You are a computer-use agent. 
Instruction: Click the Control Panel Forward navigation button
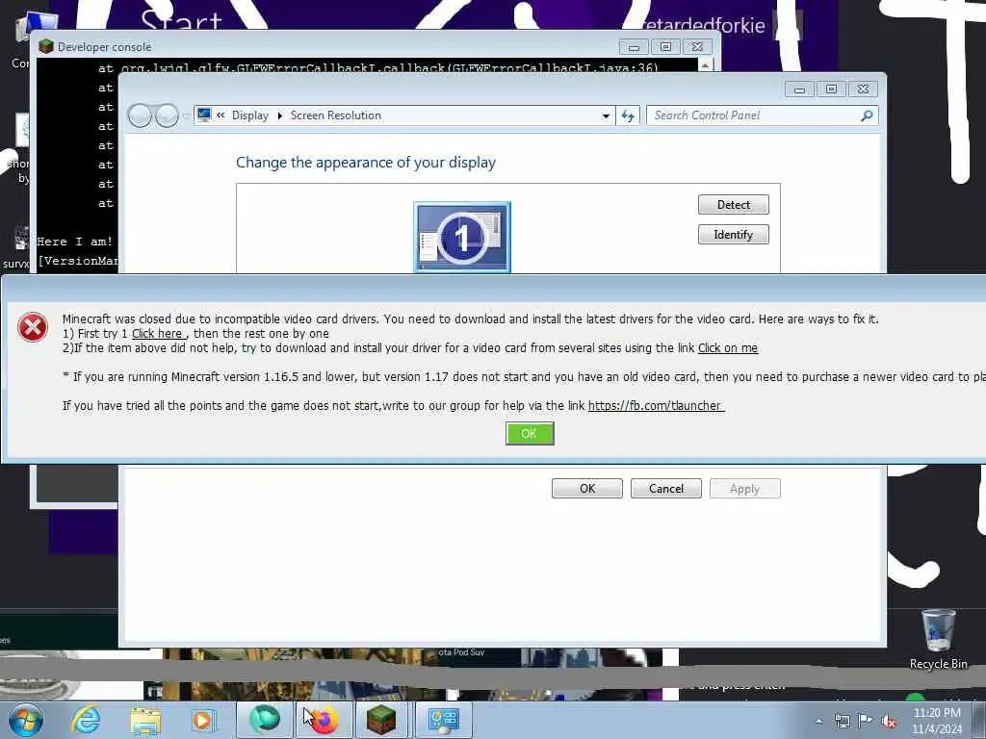[167, 115]
